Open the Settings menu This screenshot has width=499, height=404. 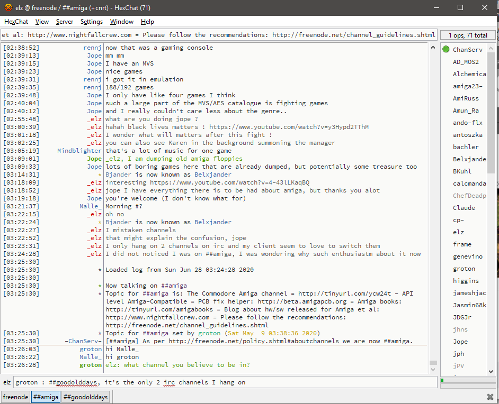[92, 22]
